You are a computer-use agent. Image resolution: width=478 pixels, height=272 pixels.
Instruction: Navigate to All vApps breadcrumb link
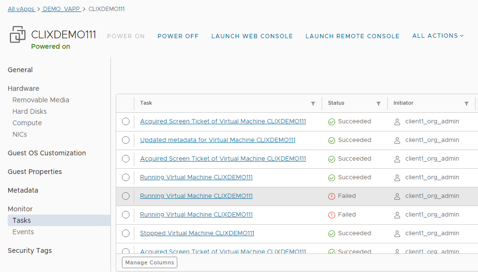click(x=21, y=9)
